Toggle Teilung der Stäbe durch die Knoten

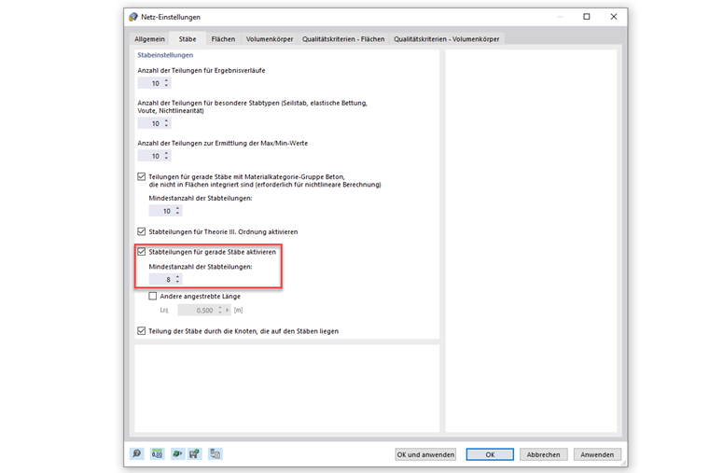coord(142,331)
